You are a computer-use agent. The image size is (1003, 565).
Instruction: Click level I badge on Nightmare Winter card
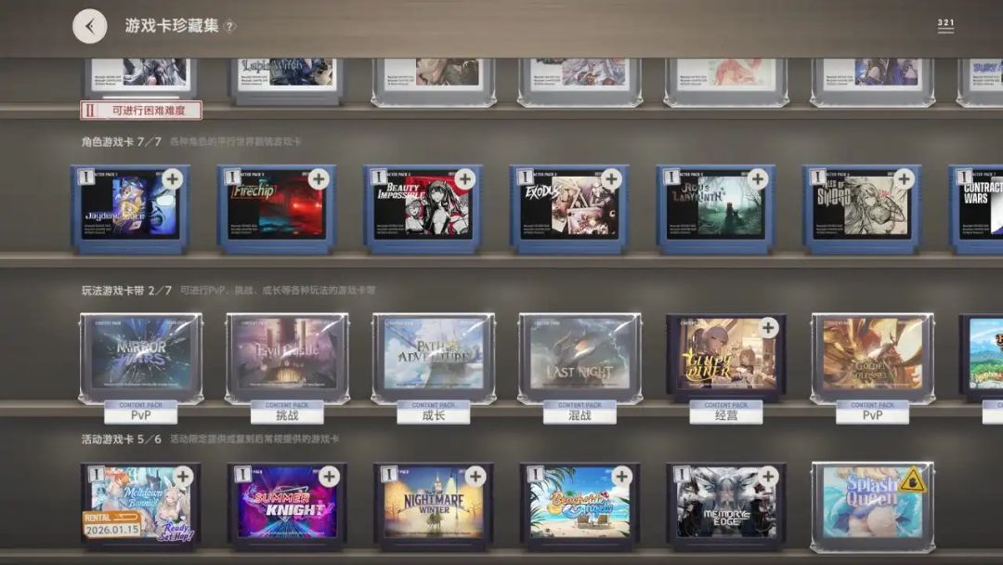tap(389, 474)
